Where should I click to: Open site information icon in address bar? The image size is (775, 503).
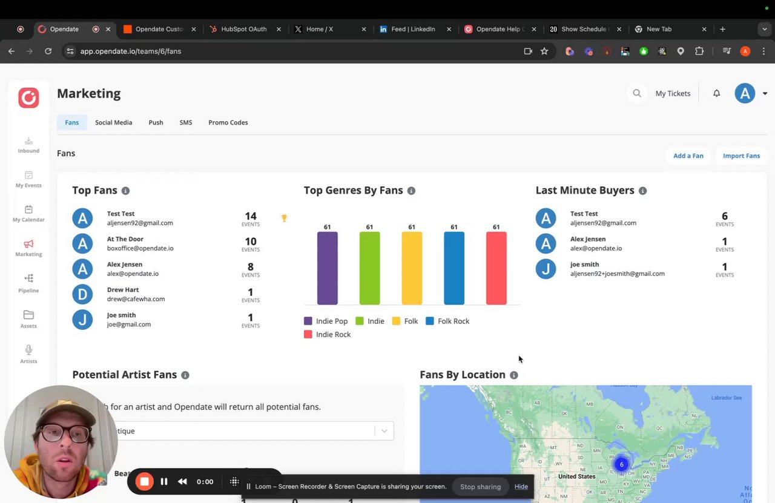point(70,51)
